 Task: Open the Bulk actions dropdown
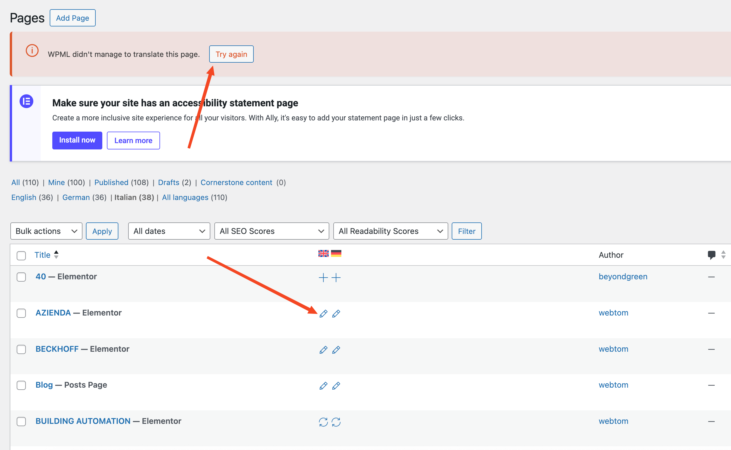click(46, 231)
